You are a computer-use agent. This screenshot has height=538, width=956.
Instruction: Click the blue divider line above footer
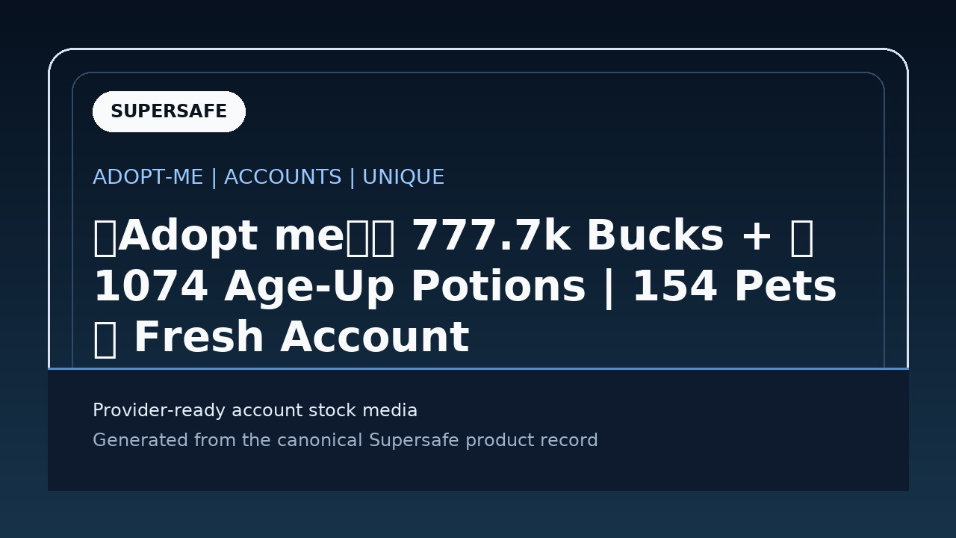point(478,368)
